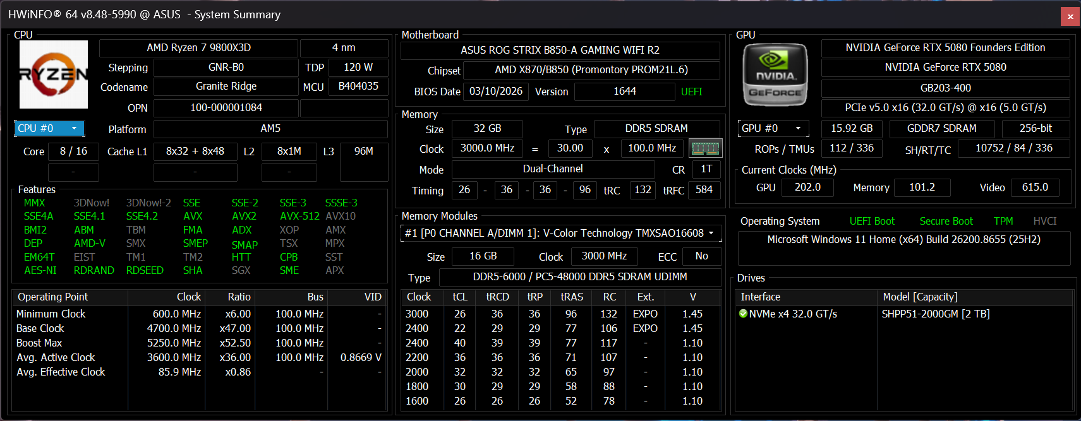Click the 15.92 GB video memory field
1081x421 pixels.
(x=852, y=129)
